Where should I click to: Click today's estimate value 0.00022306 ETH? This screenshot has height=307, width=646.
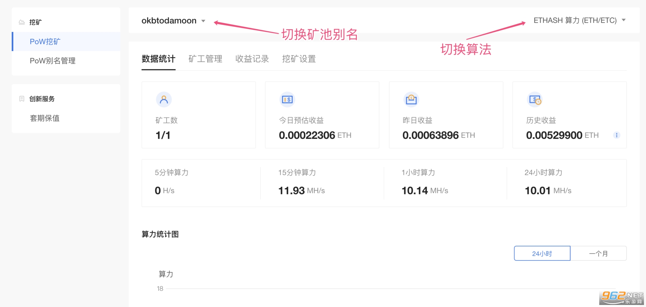[315, 135]
